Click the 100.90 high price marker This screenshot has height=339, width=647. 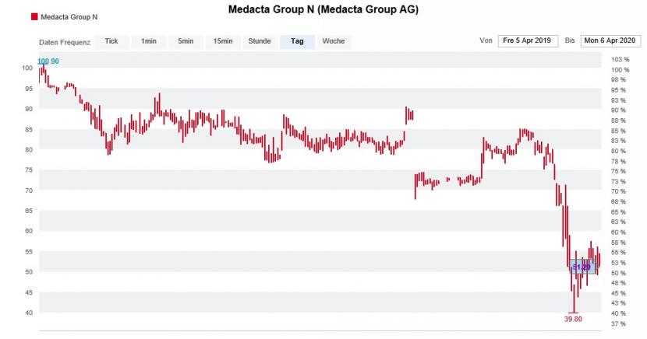coord(48,61)
